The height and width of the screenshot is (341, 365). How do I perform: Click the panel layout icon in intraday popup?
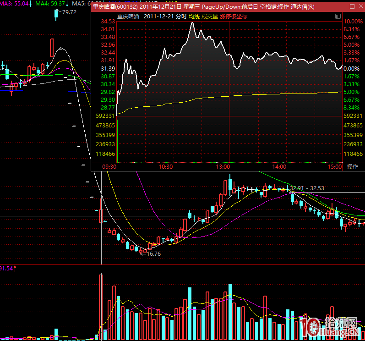click(338, 16)
